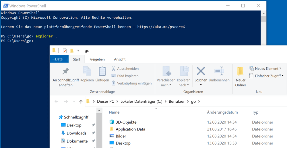287x148 pixels.
Task: Click the Einfügen clipboard icon
Action: pyautogui.click(x=102, y=71)
